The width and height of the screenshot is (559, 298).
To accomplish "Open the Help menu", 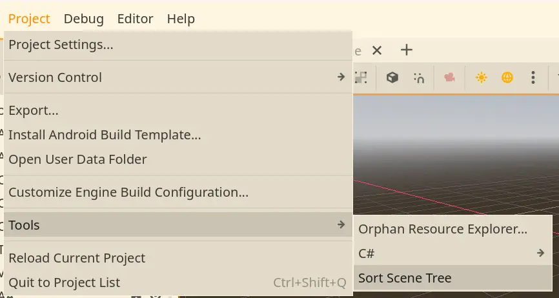I will [181, 19].
